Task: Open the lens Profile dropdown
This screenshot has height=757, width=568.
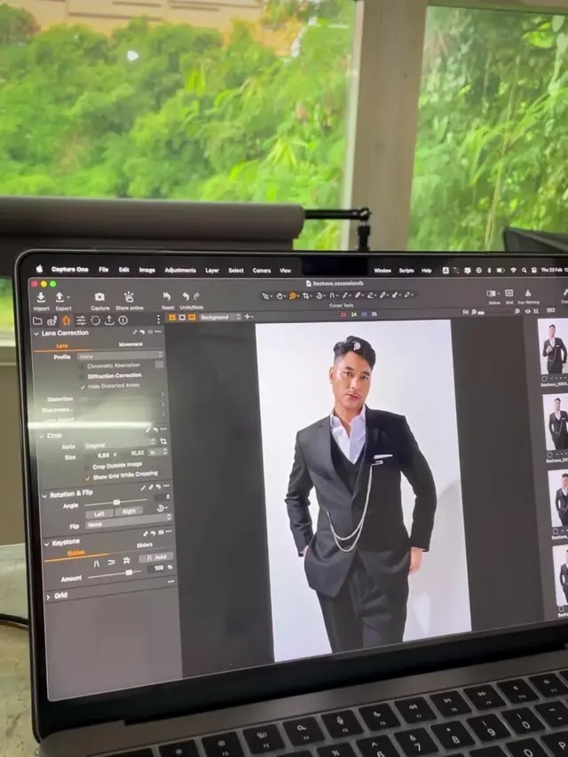Action: pos(121,356)
